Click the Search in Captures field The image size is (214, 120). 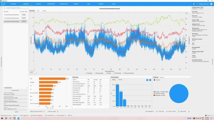point(17,8)
